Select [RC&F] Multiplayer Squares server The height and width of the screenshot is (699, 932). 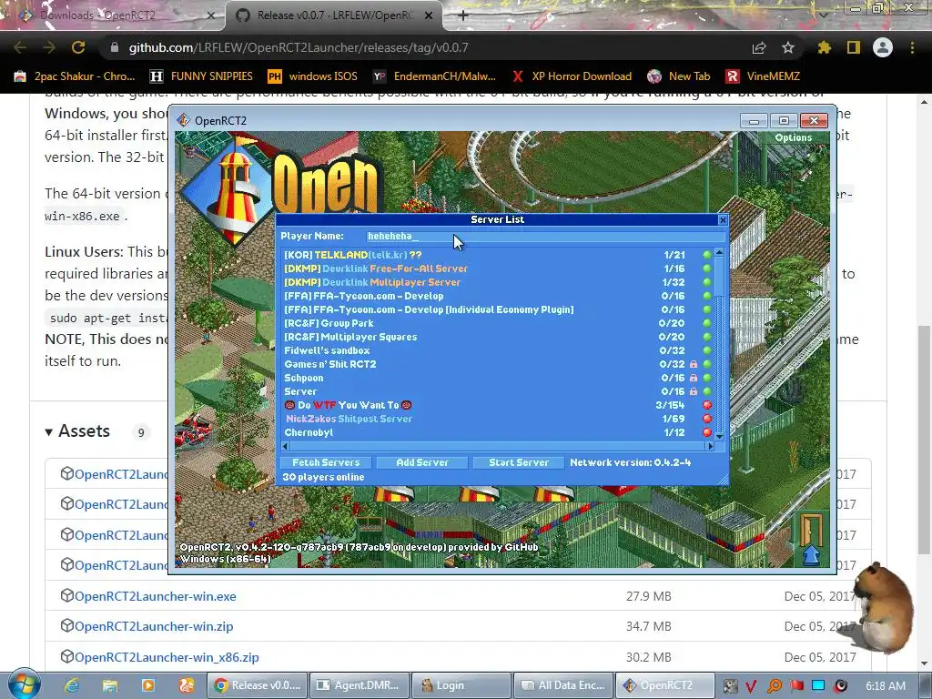click(497, 337)
